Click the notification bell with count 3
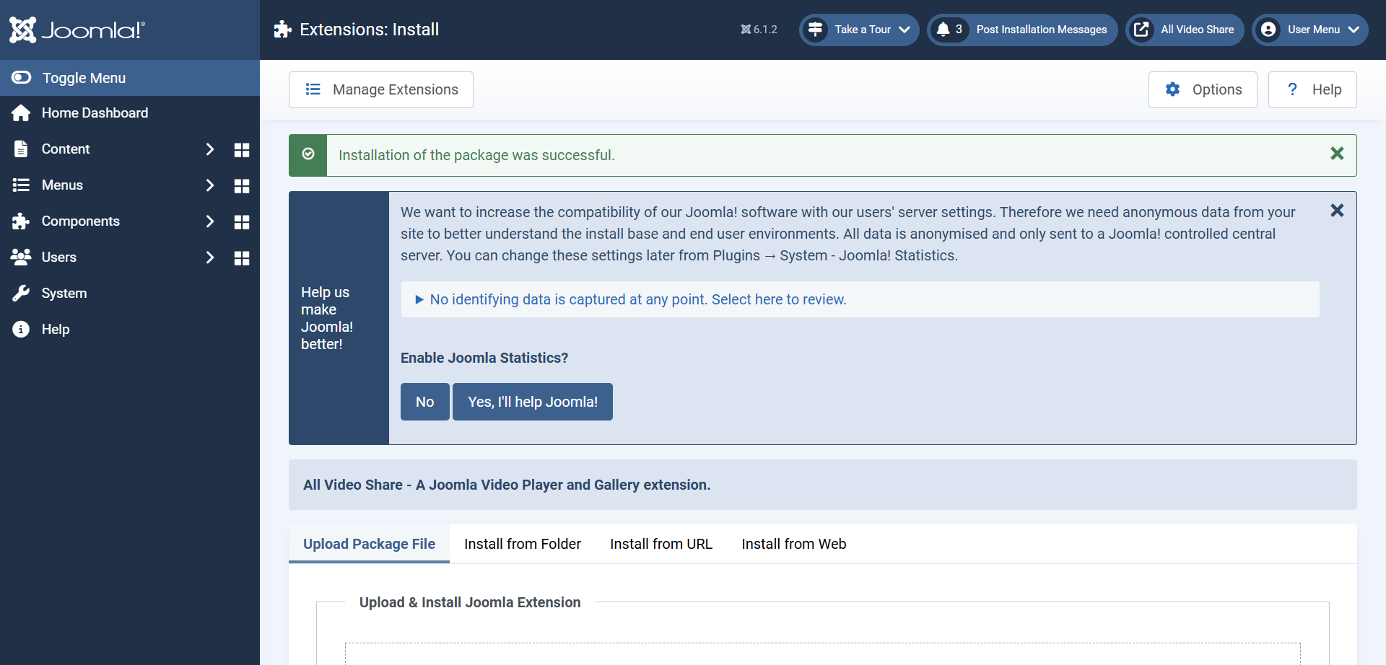The image size is (1386, 665). (949, 30)
